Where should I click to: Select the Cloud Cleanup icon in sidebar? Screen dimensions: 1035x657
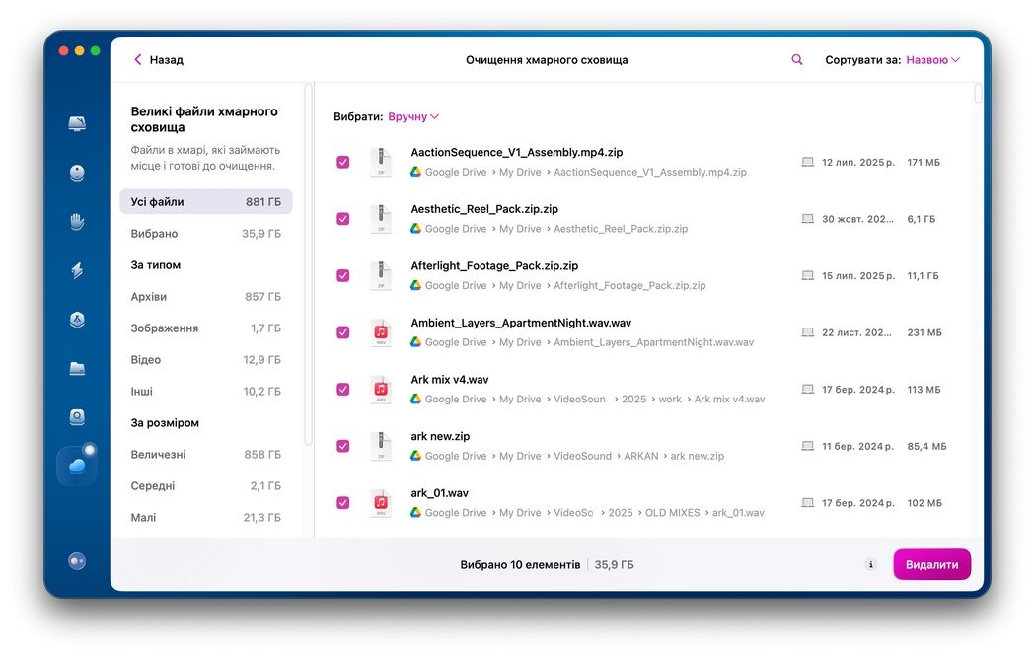tap(77, 466)
